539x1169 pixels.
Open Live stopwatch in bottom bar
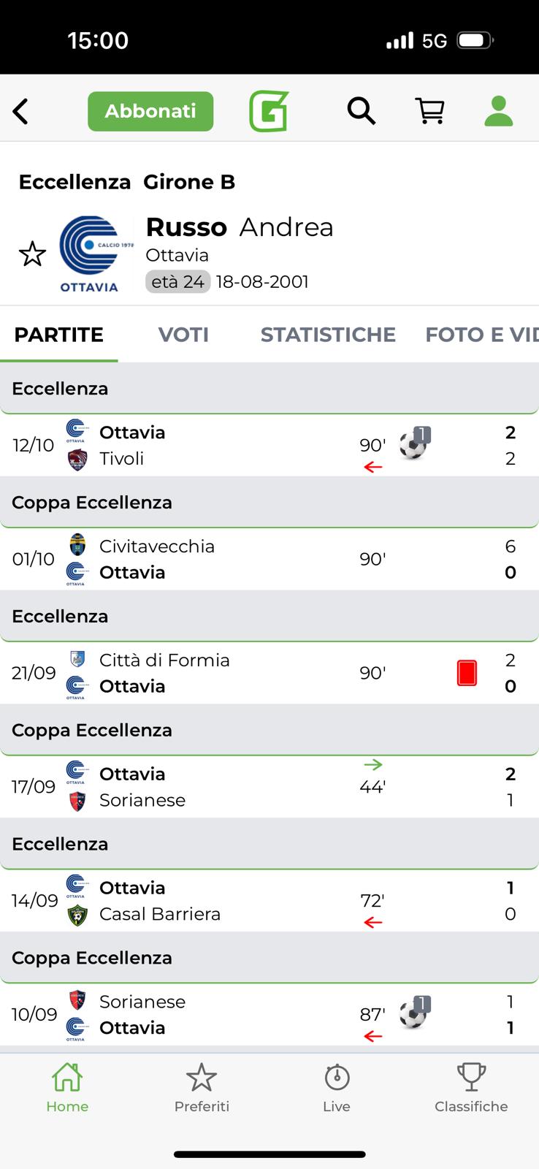tap(337, 1087)
